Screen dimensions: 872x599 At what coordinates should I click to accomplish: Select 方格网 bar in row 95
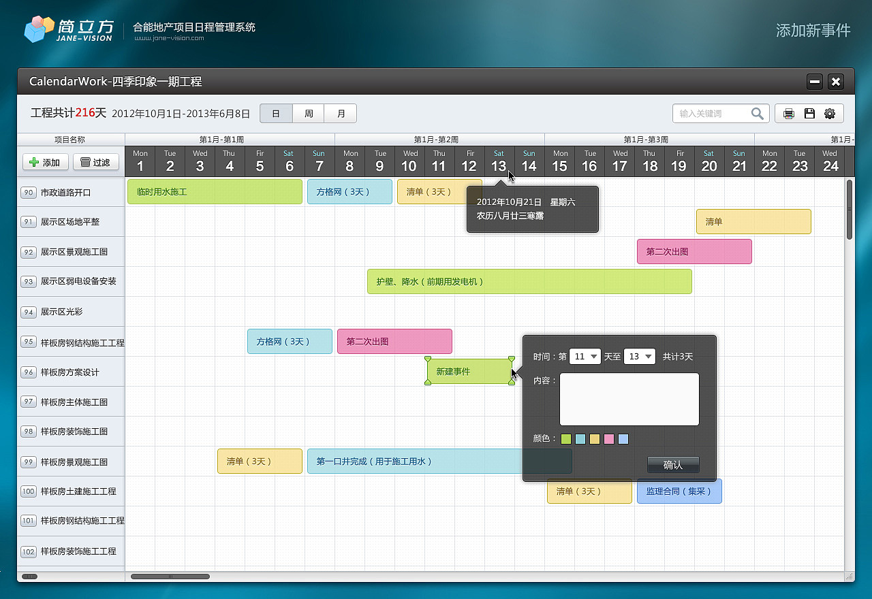290,341
